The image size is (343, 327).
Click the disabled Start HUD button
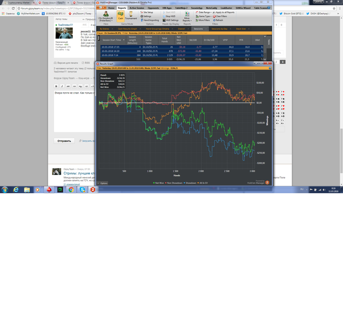(169, 12)
